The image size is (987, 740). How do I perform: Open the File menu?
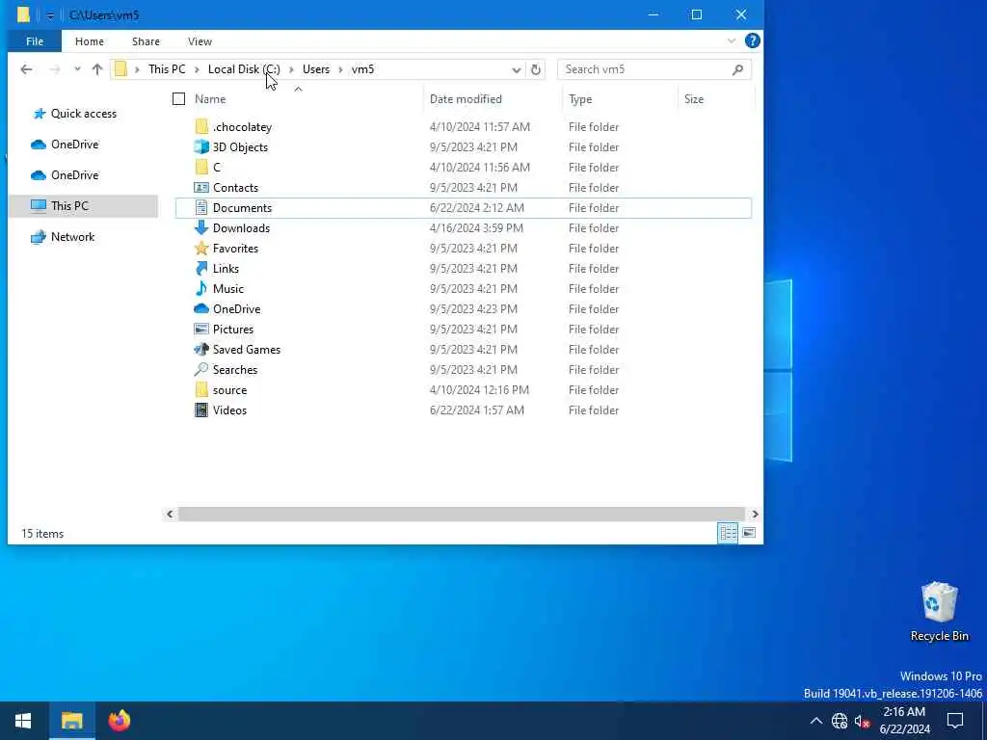point(35,40)
